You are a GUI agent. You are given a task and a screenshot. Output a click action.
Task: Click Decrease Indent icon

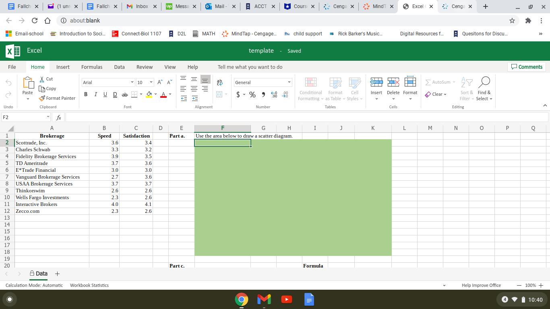[183, 98]
